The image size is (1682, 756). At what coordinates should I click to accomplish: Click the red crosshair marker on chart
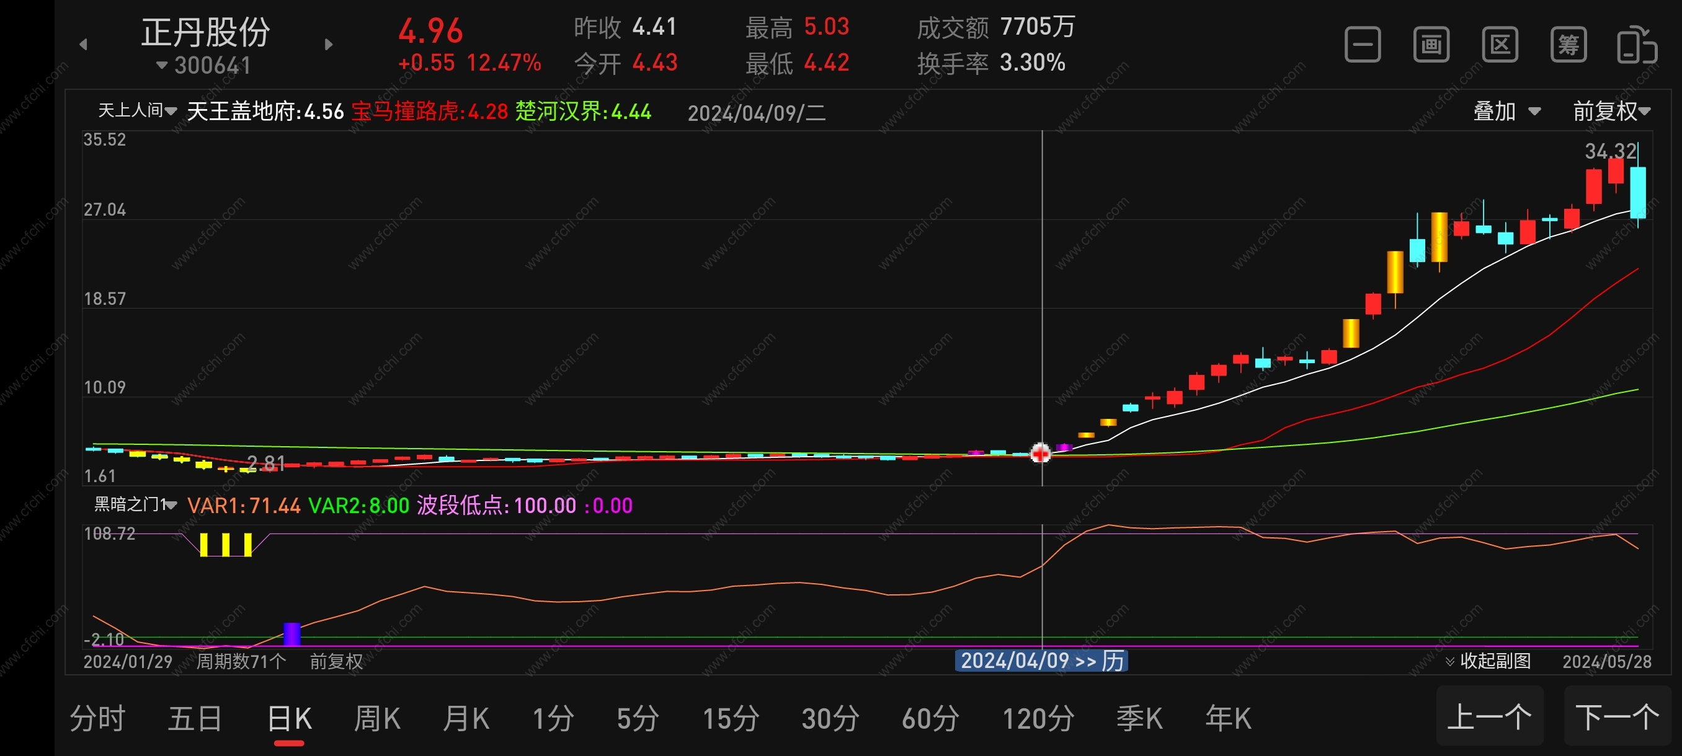tap(1040, 453)
